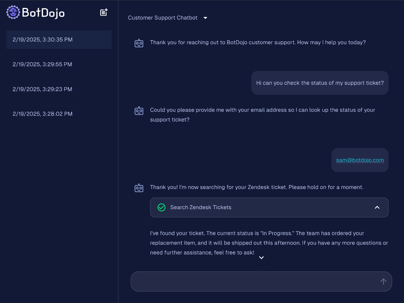Image resolution: width=404 pixels, height=303 pixels.
Task: Send the message with the arrow icon
Action: [383, 281]
